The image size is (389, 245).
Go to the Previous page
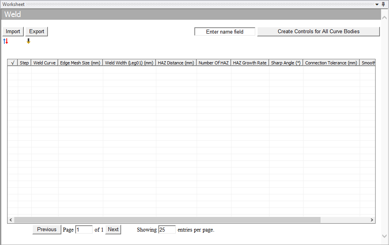point(47,230)
